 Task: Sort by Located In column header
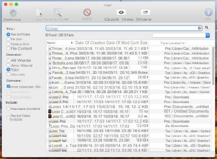[x=176, y=43]
